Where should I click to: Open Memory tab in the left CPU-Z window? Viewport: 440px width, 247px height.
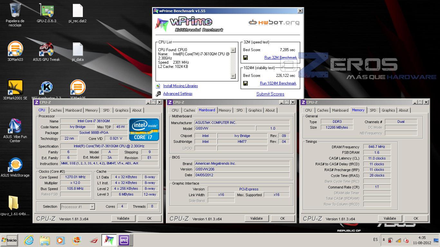click(x=91, y=110)
